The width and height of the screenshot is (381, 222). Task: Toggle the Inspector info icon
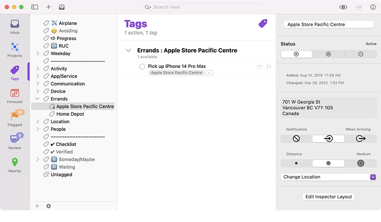[x=373, y=7]
